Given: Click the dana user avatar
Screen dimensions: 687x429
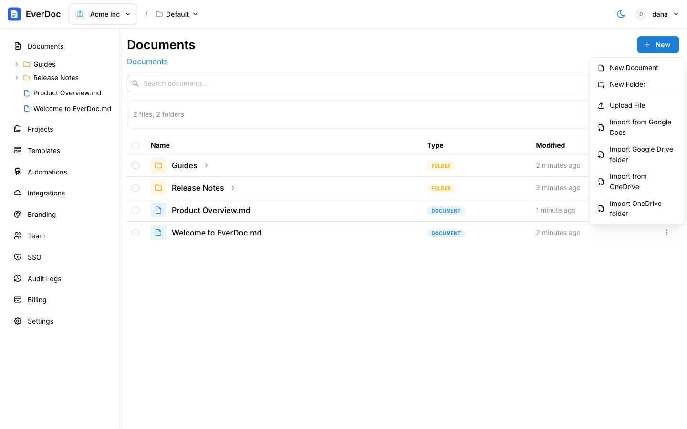Looking at the screenshot, I should pyautogui.click(x=641, y=14).
